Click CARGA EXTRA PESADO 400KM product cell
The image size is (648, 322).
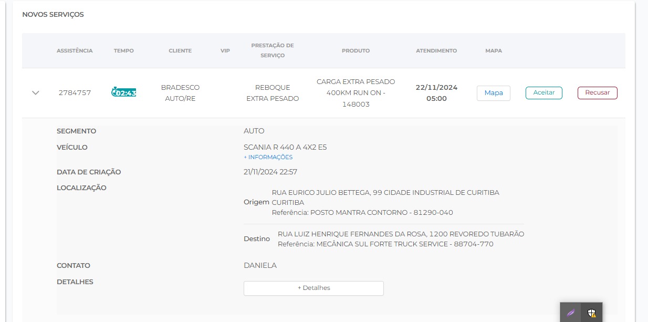click(356, 93)
